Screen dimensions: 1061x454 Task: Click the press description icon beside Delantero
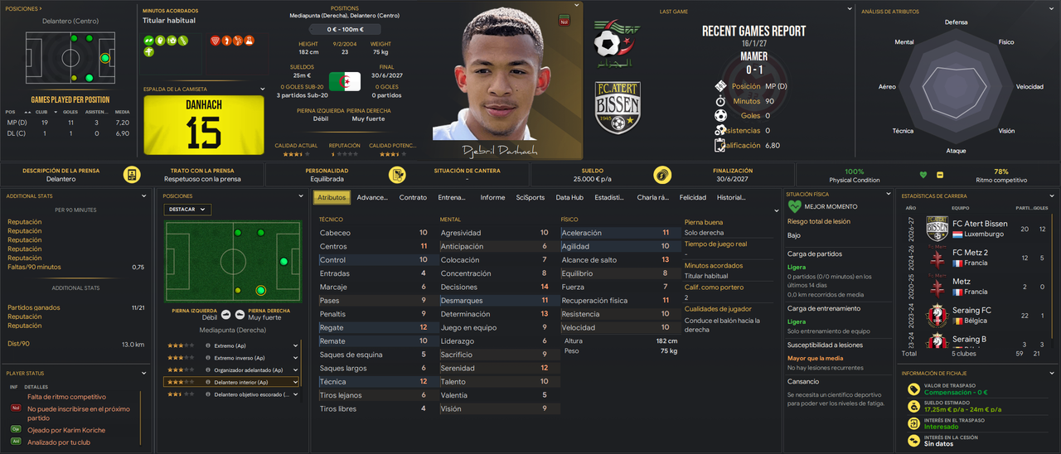131,175
